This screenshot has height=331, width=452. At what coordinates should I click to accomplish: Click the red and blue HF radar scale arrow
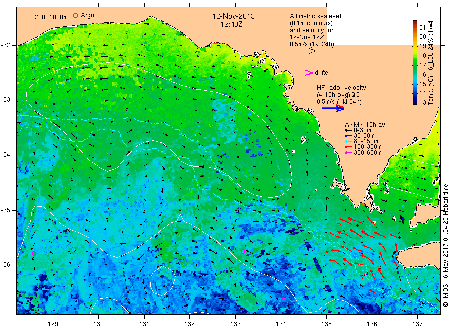click(332, 108)
